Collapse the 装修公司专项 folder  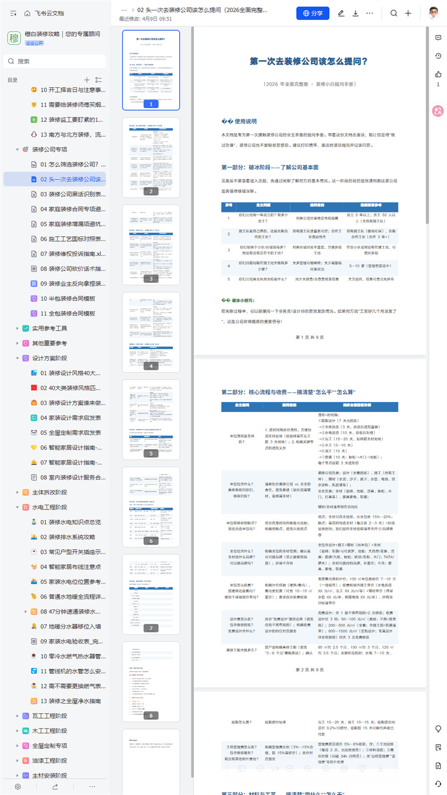coord(17,149)
